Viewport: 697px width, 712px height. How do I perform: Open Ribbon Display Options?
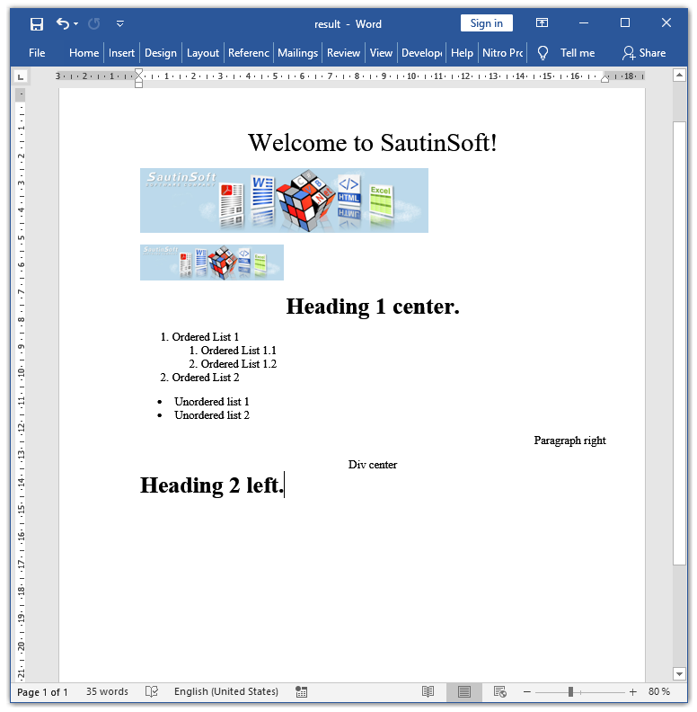(x=543, y=23)
